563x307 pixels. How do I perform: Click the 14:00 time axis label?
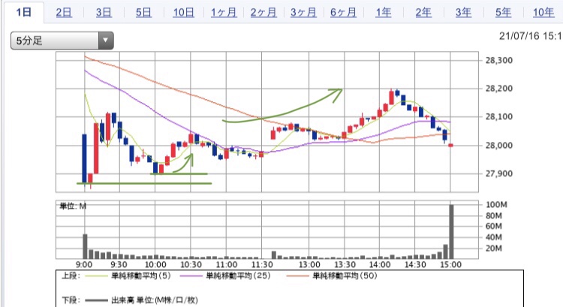click(380, 265)
